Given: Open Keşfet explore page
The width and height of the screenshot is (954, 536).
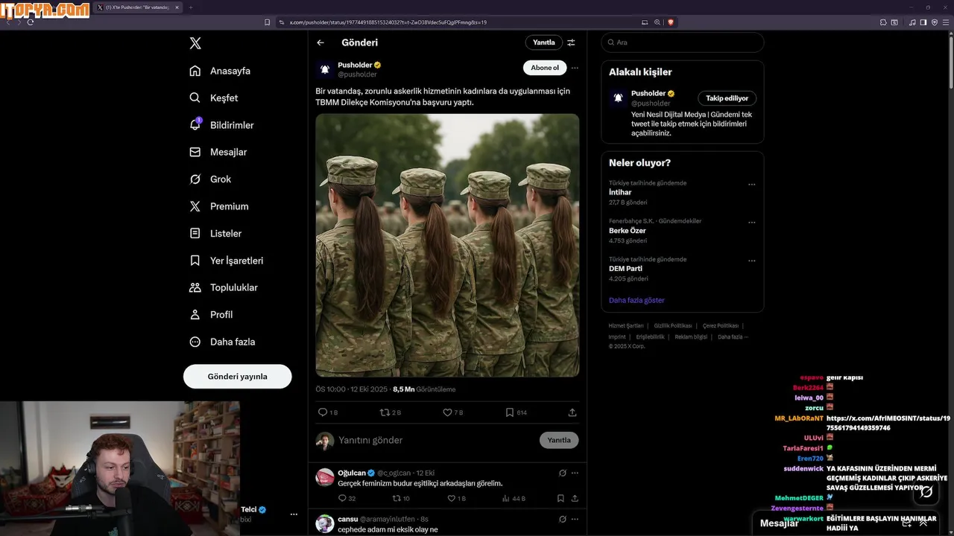Looking at the screenshot, I should pos(214,98).
